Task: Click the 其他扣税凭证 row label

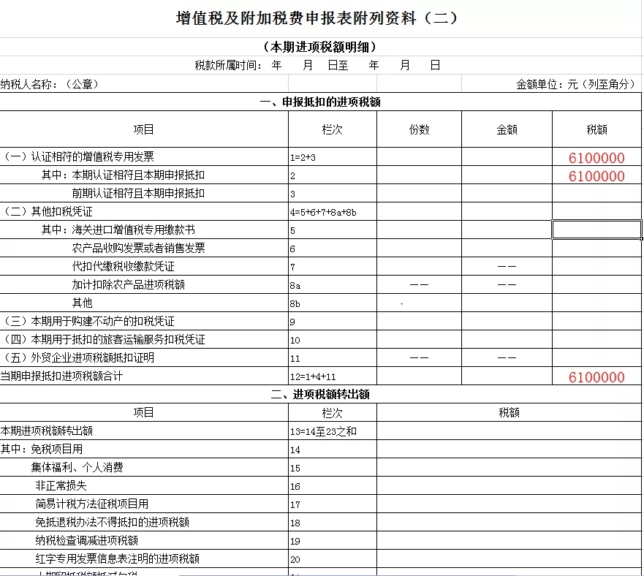Action: pos(58,211)
